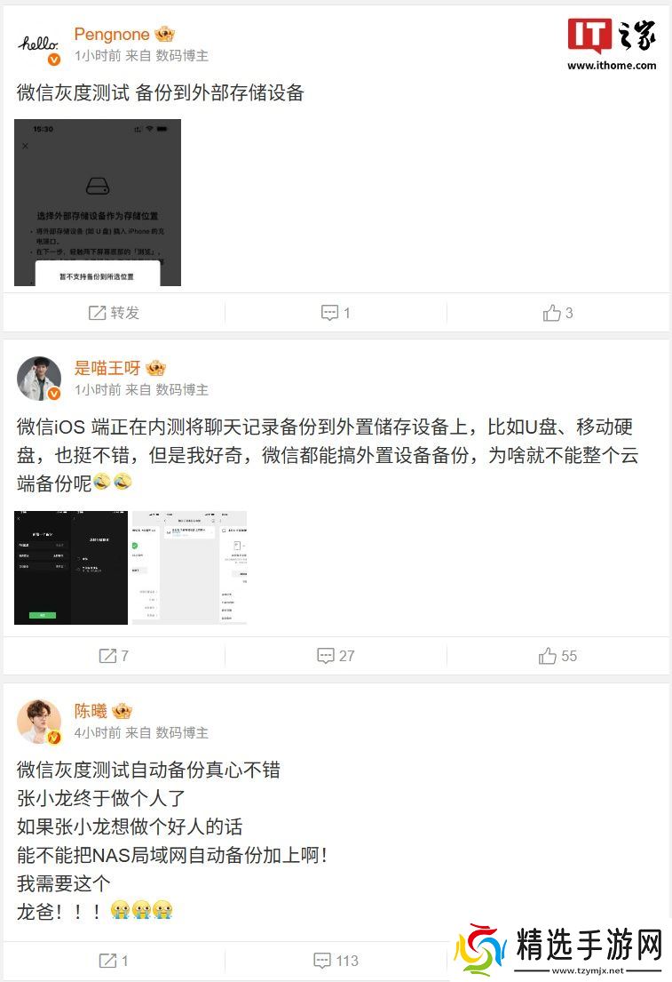Click the IT之家 ithome logo
The image size is (672, 982).
click(612, 44)
